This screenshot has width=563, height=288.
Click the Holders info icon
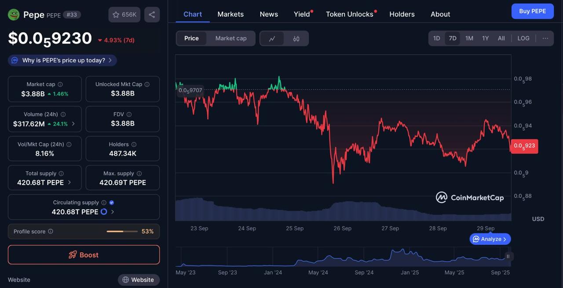[x=134, y=145]
